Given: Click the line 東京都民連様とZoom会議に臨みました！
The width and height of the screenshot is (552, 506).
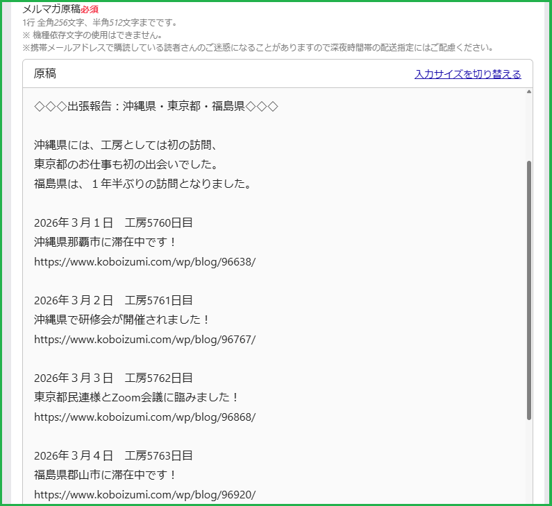Looking at the screenshot, I should (x=137, y=397).
